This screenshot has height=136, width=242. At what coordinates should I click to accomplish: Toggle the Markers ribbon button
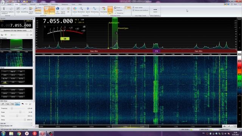(x=52, y=10)
